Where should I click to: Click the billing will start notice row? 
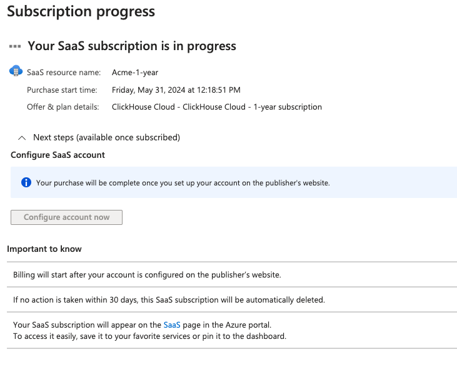pos(147,274)
